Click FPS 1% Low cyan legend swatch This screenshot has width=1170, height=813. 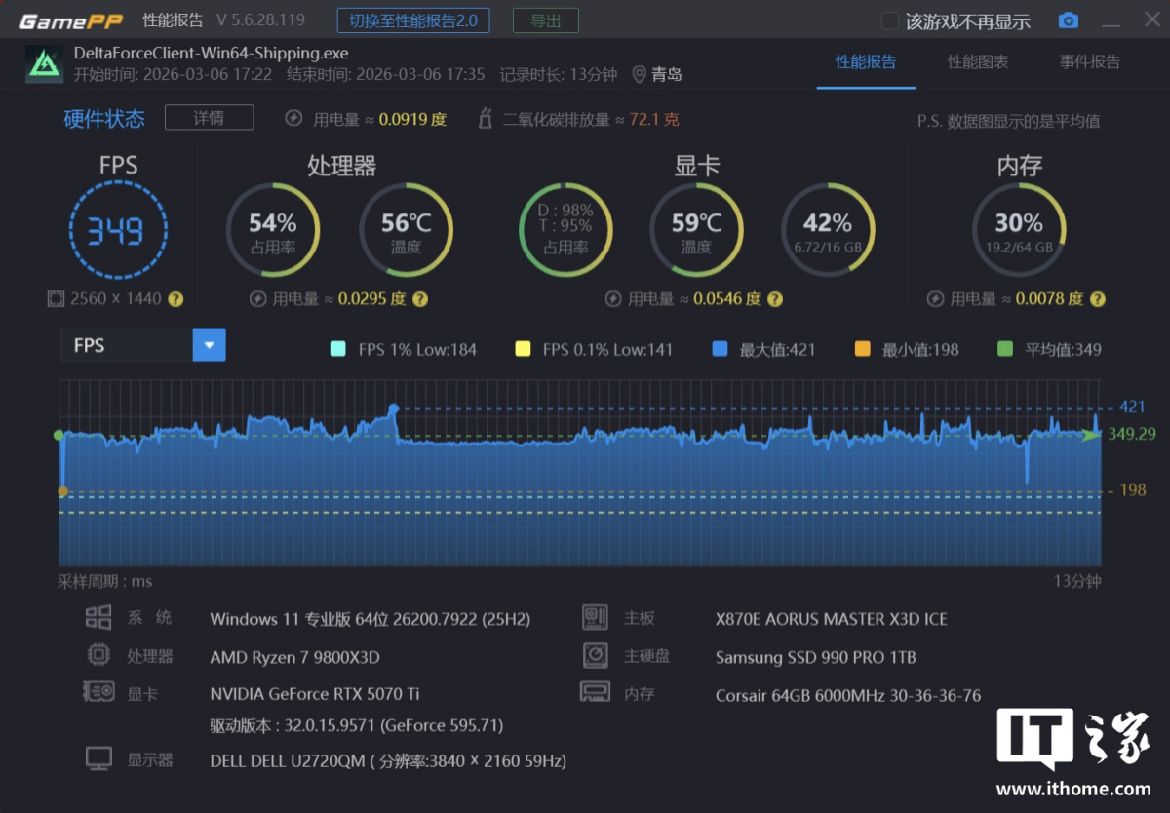coord(338,349)
